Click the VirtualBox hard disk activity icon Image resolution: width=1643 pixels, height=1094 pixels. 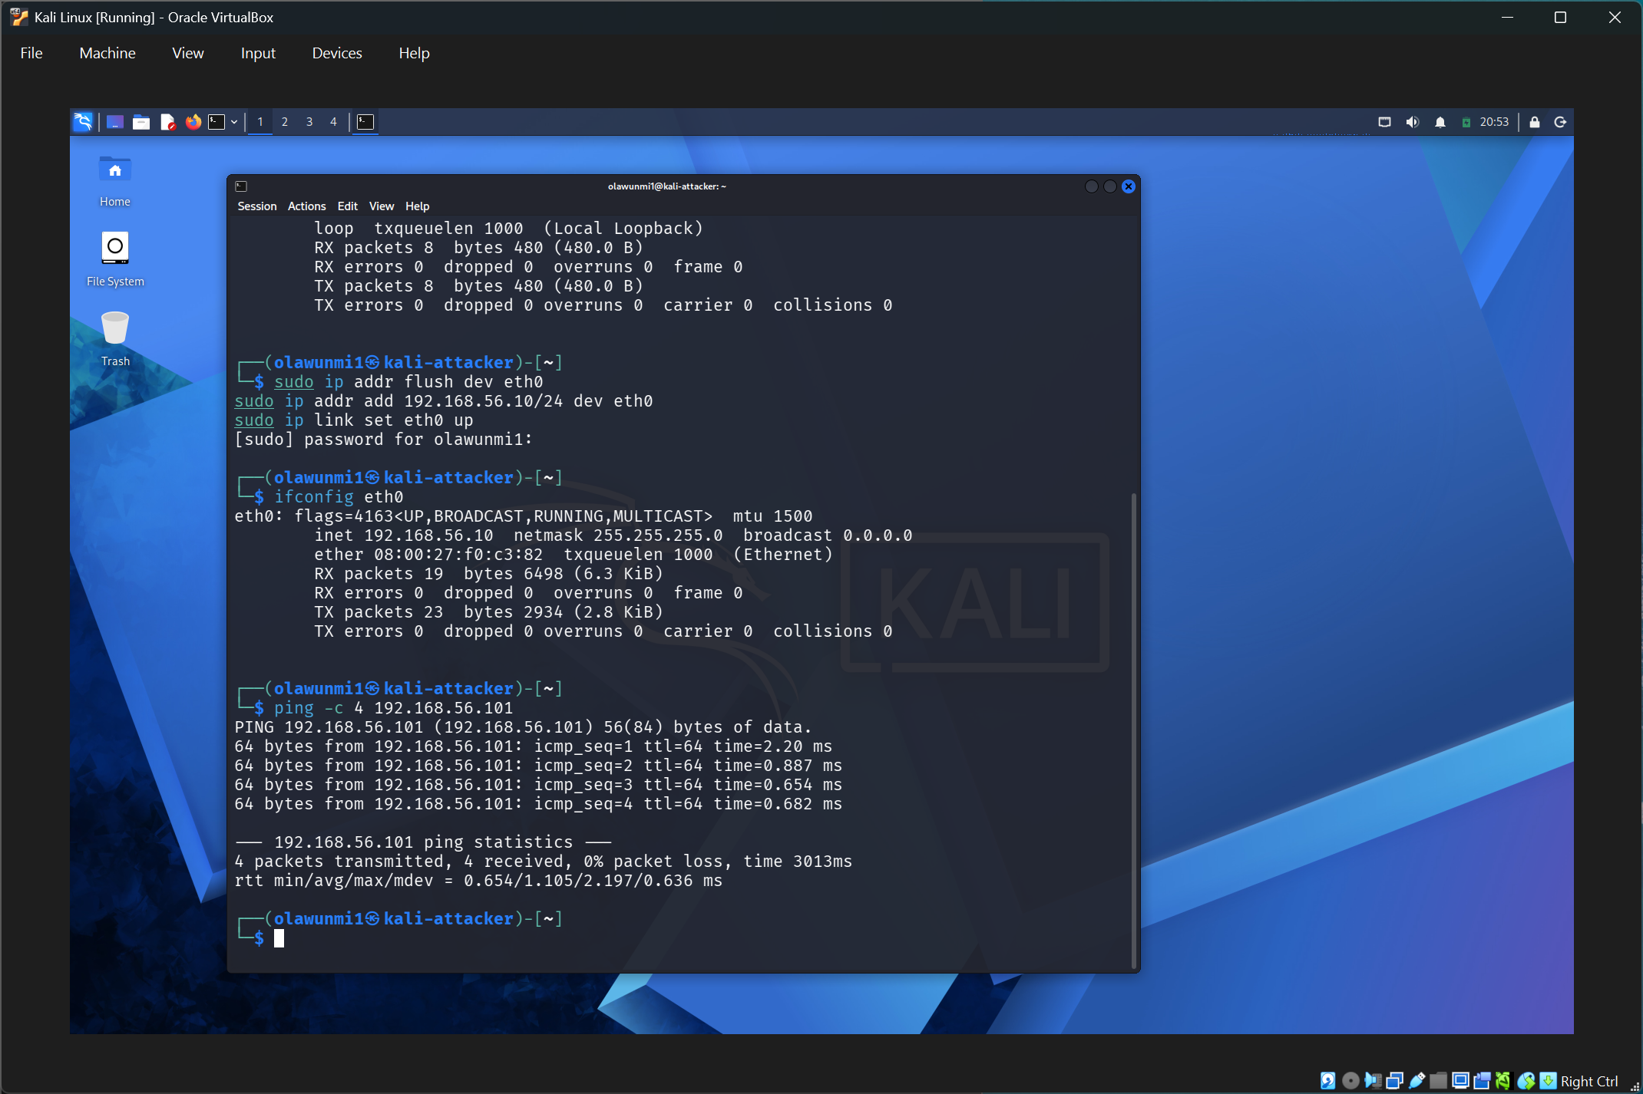click(1328, 1081)
